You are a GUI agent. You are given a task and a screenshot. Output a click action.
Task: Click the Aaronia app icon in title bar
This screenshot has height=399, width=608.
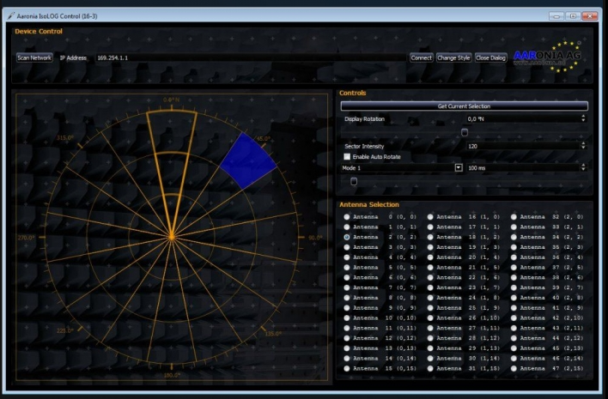tap(10, 16)
